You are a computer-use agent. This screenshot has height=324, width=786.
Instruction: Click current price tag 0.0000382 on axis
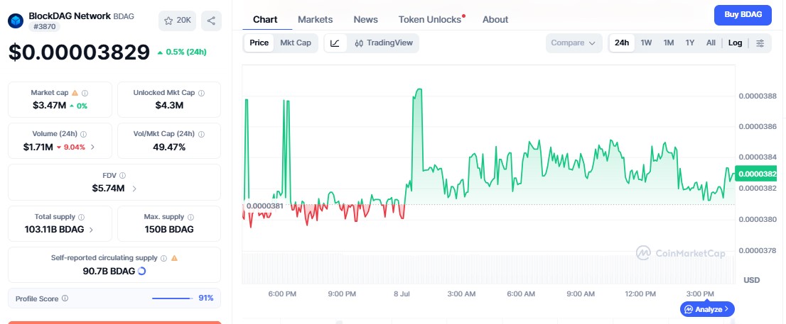click(757, 174)
